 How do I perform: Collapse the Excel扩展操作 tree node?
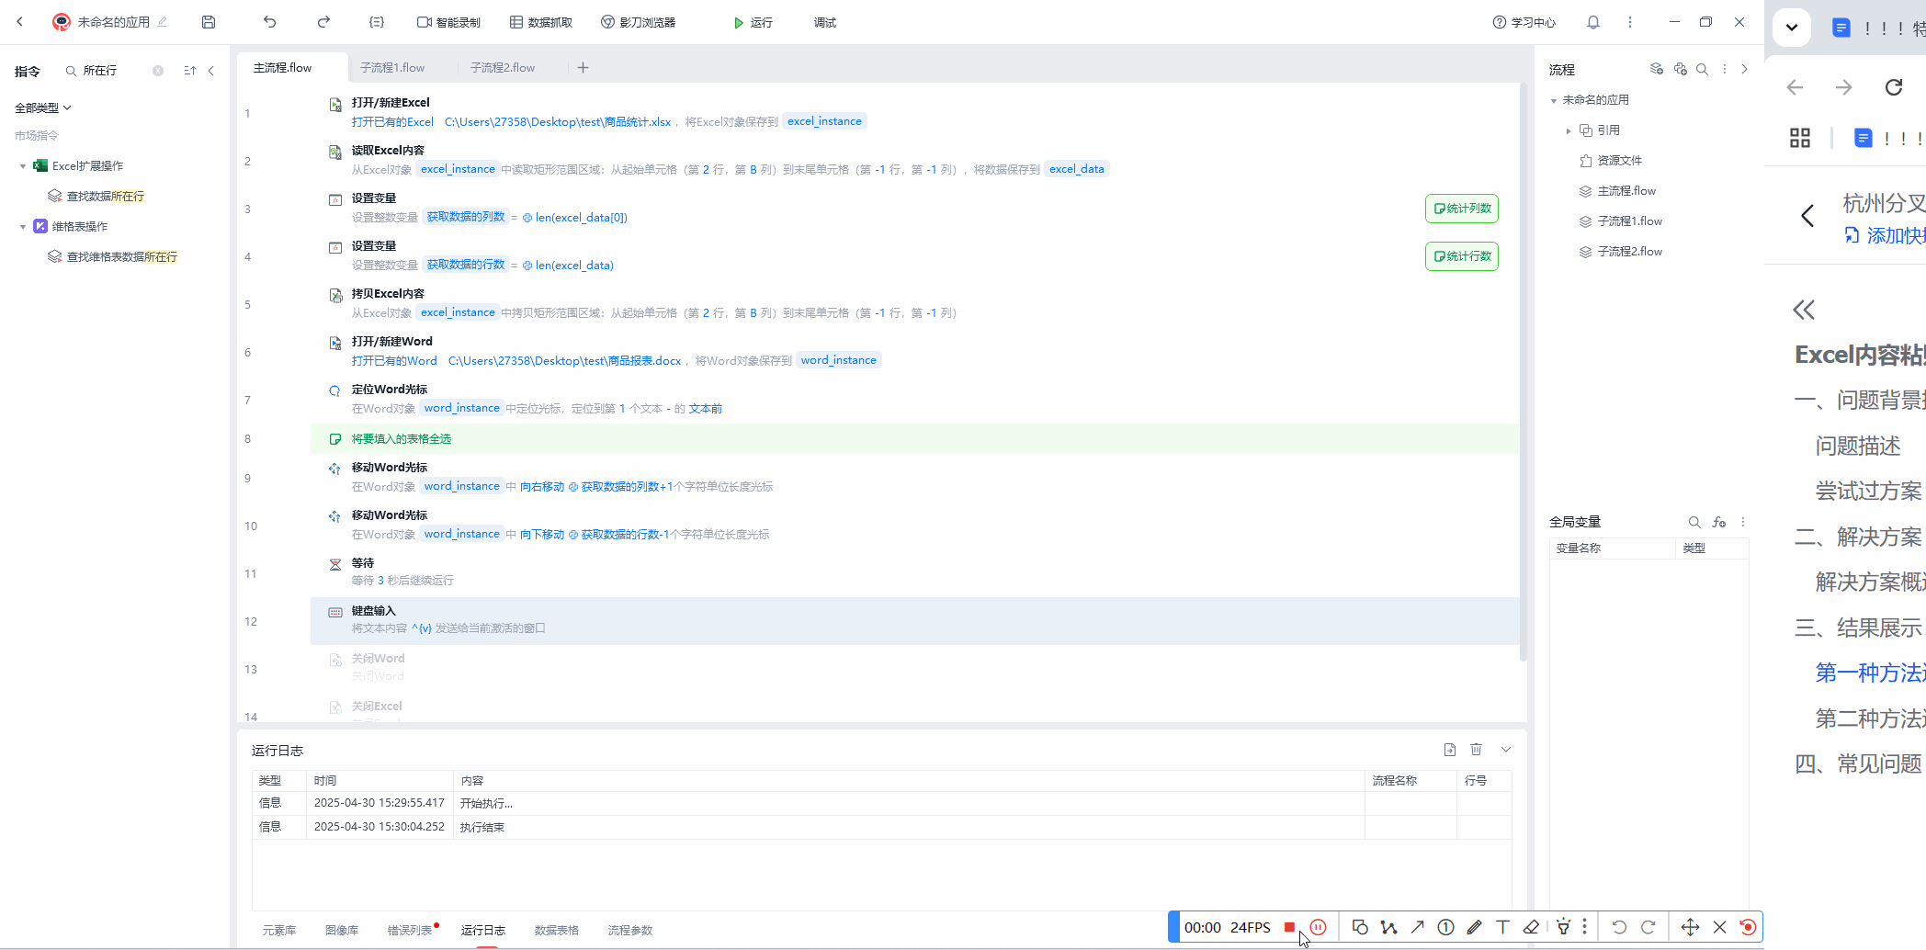coord(23,166)
